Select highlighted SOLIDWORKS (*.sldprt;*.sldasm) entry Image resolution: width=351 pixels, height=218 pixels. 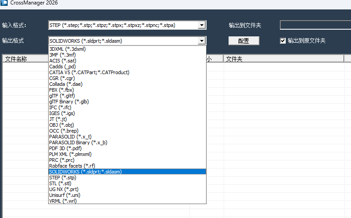tap(127, 172)
